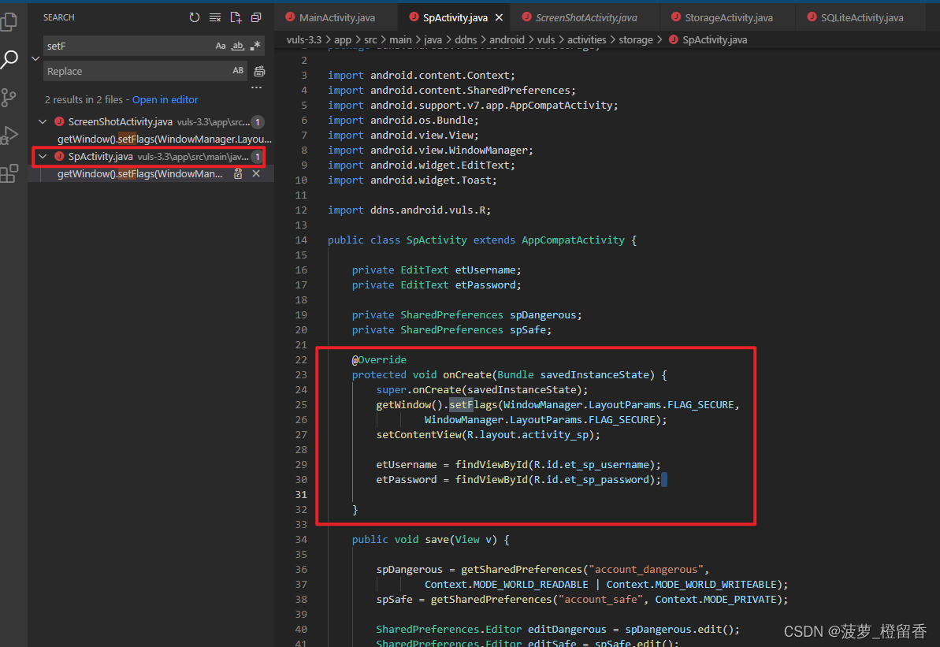
Task: Click line number 31 in gutter
Action: pos(301,495)
